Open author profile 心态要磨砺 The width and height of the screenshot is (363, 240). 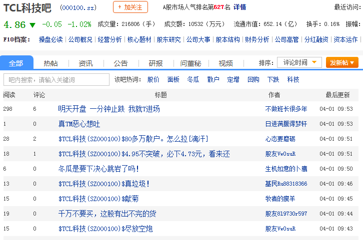[x=280, y=139]
